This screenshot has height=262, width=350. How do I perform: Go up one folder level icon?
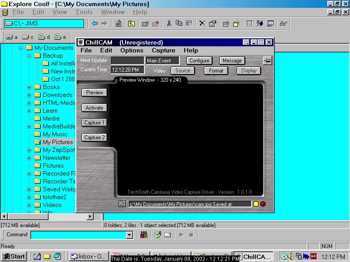pos(132,24)
